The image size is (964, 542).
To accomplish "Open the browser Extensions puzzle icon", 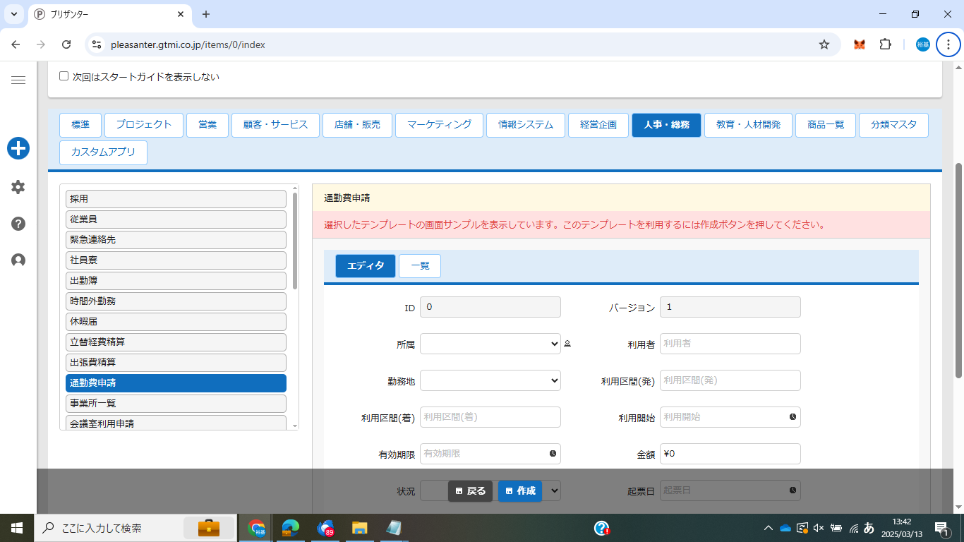I will [885, 44].
